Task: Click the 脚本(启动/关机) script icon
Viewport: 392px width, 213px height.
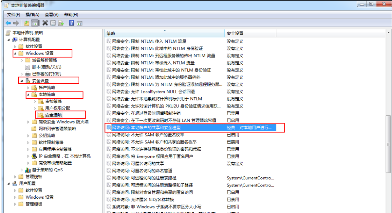Action: (x=28, y=67)
